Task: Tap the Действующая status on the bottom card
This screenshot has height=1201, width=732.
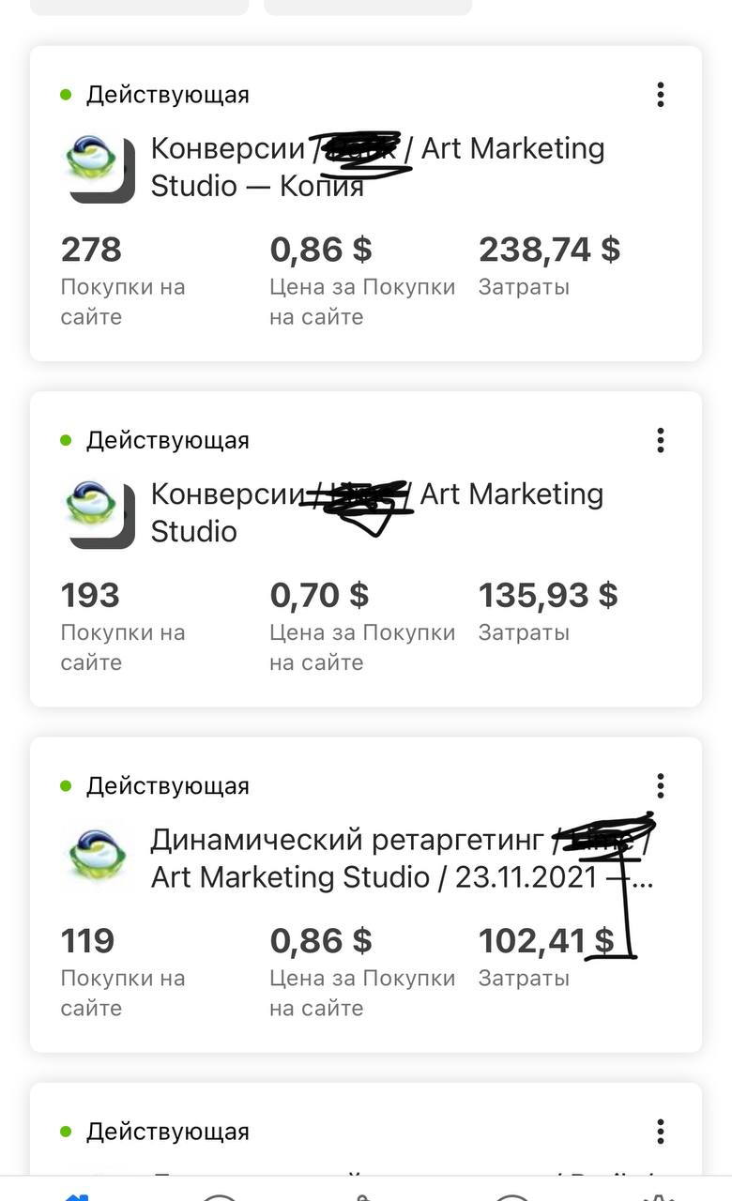Action: pyautogui.click(x=168, y=1131)
